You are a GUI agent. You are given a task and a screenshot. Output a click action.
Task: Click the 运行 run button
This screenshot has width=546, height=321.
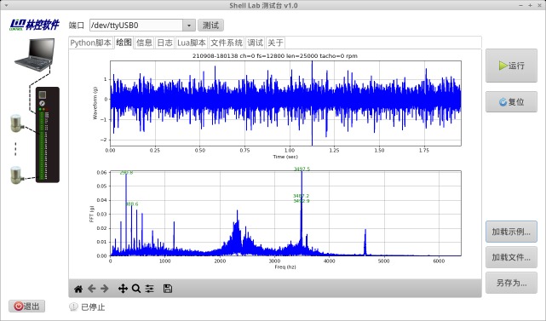coord(511,66)
